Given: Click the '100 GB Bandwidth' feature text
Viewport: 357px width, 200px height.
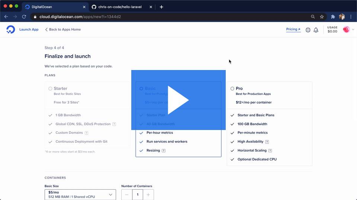Looking at the screenshot, I should coord(252,124).
